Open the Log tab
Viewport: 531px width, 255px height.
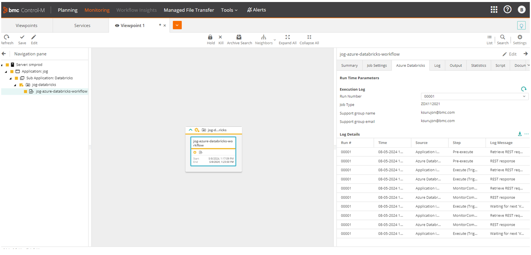(437, 66)
